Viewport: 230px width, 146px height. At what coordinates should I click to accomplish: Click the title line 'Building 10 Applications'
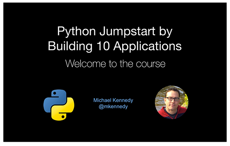point(115,46)
